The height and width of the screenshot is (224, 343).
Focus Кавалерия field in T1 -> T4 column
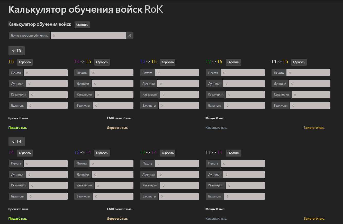tap(245, 185)
